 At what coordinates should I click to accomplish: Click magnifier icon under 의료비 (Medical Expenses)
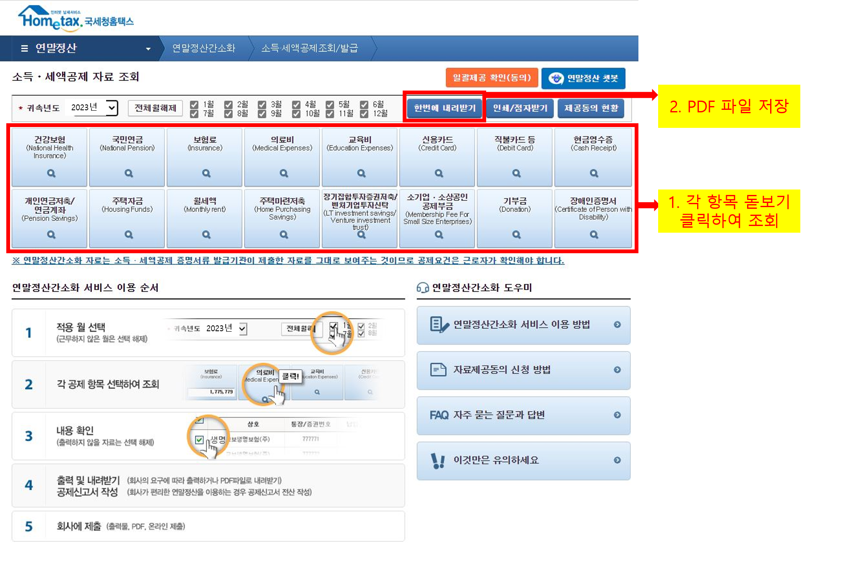pos(284,173)
